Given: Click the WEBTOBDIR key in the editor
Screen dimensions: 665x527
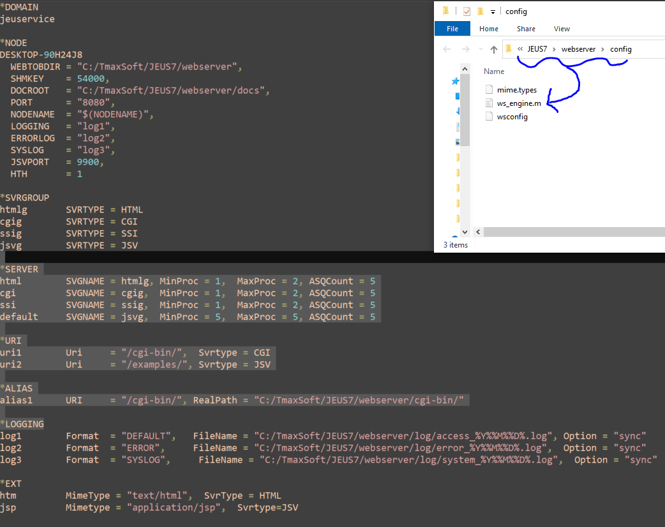Looking at the screenshot, I should point(35,66).
